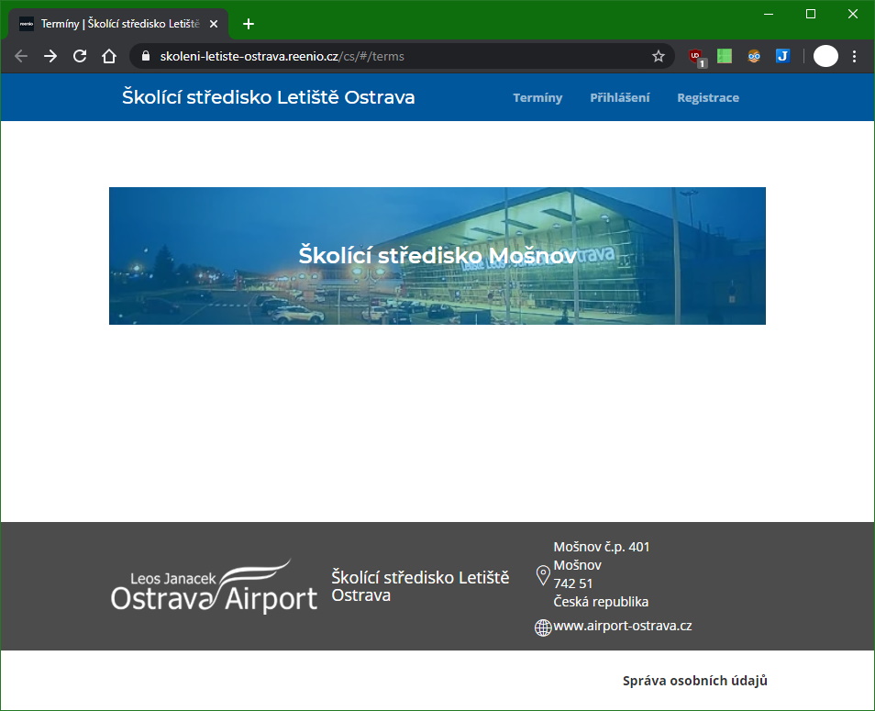
Task: Click the Školící středisko Mošnov banner
Action: pos(437,256)
